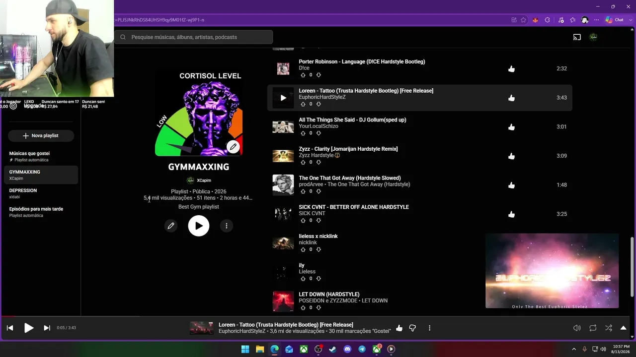Open the browser media control music icon
The width and height of the screenshot is (636, 357).
(x=561, y=20)
